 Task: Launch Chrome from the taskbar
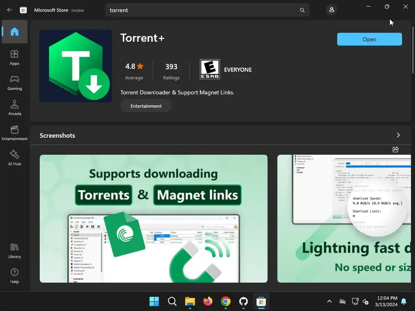225,301
